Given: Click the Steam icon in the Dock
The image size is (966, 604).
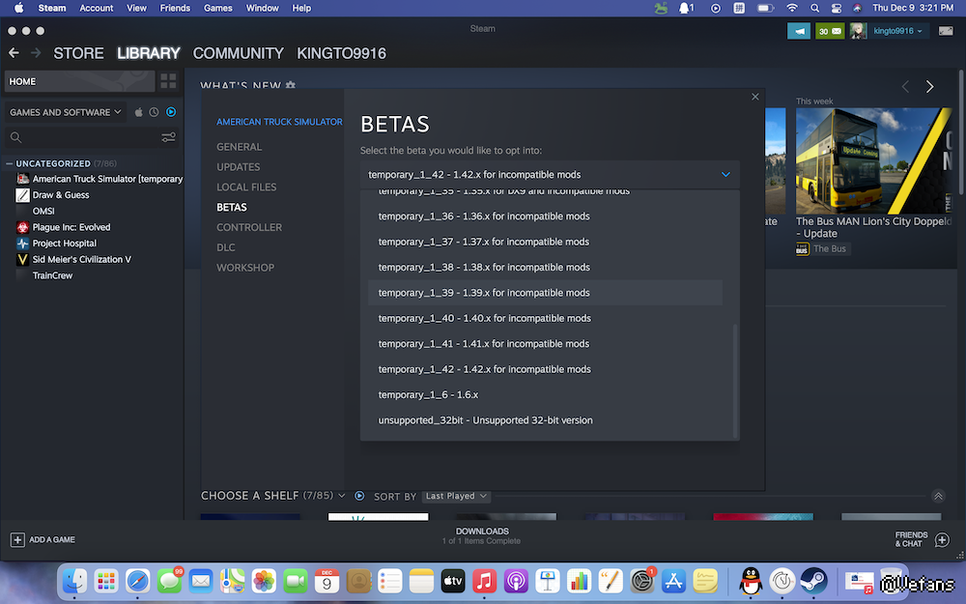Looking at the screenshot, I should pos(813,581).
